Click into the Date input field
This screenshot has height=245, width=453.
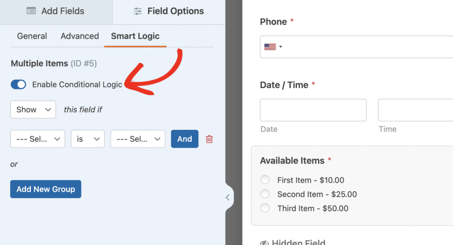coord(313,110)
